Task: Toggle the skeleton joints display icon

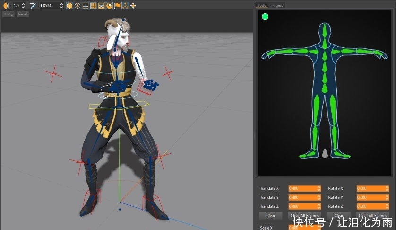Action: (125, 6)
